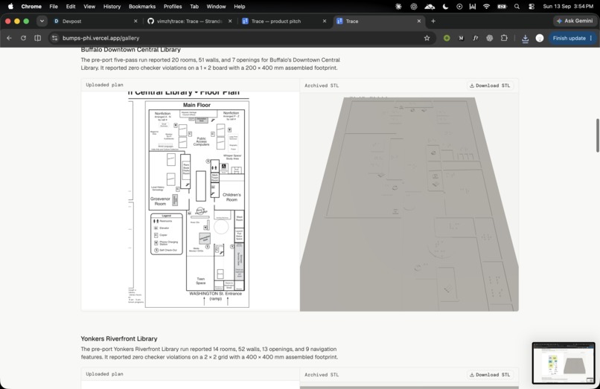The height and width of the screenshot is (389, 600).
Task: Switch to the Devpost tab
Action: (x=96, y=21)
